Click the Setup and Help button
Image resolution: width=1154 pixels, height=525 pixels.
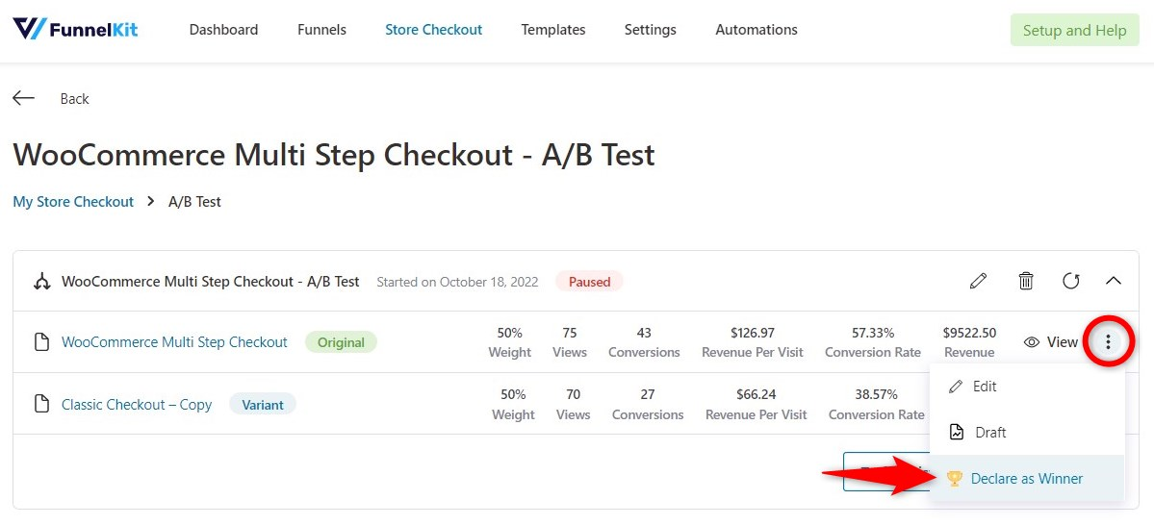click(x=1074, y=30)
